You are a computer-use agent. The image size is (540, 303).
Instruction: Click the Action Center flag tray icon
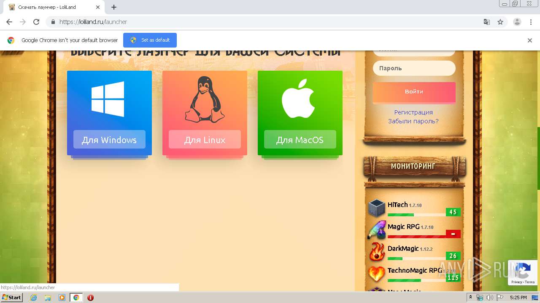click(x=499, y=298)
